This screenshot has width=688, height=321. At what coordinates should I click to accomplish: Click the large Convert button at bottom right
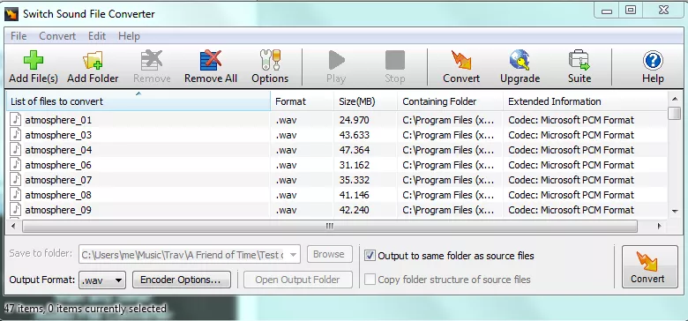[650, 266]
